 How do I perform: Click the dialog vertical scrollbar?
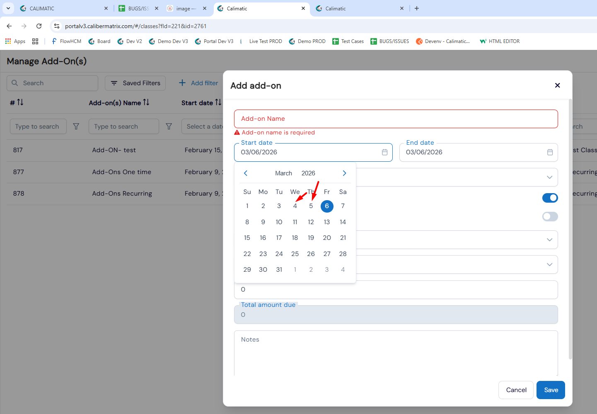pos(570,230)
